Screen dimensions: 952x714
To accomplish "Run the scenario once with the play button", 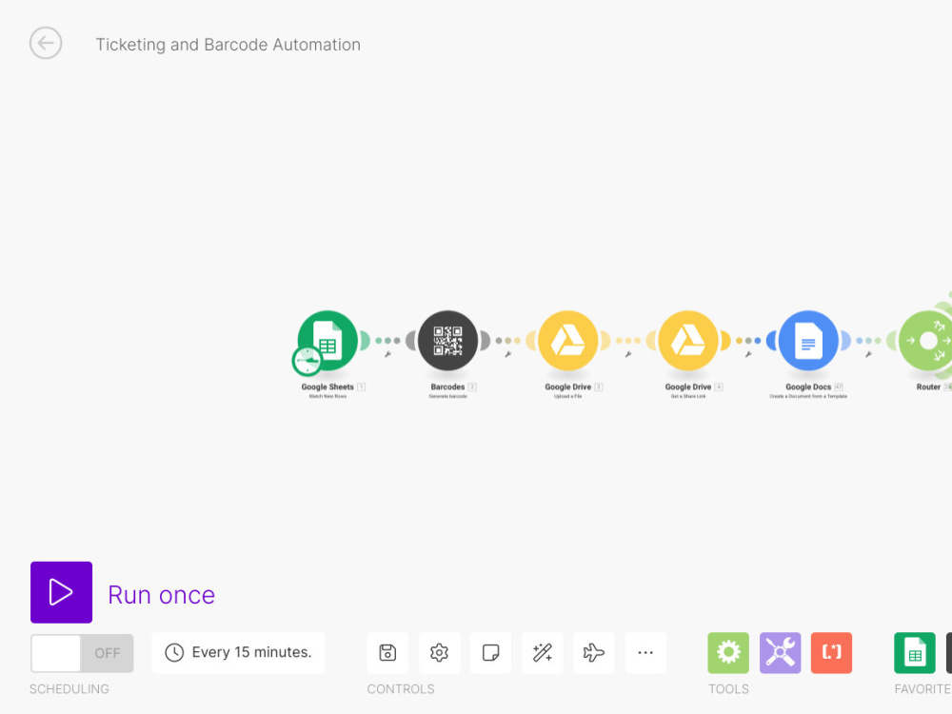I will point(61,592).
